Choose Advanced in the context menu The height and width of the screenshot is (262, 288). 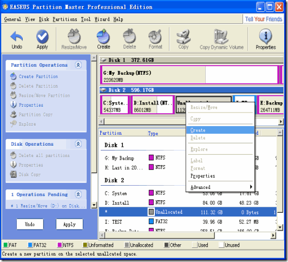click(220, 187)
